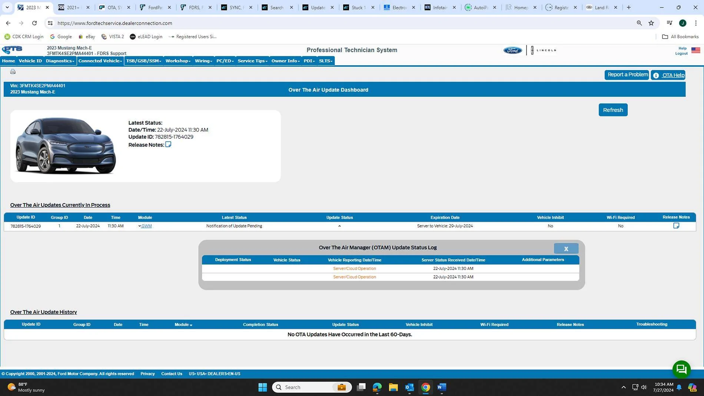Click the printer icon

(13, 72)
